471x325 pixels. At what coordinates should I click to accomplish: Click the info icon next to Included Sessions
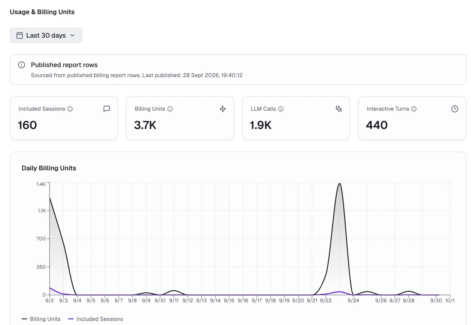coord(70,109)
